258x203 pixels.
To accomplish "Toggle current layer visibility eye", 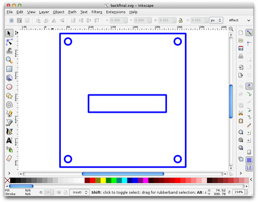I will [59, 192].
